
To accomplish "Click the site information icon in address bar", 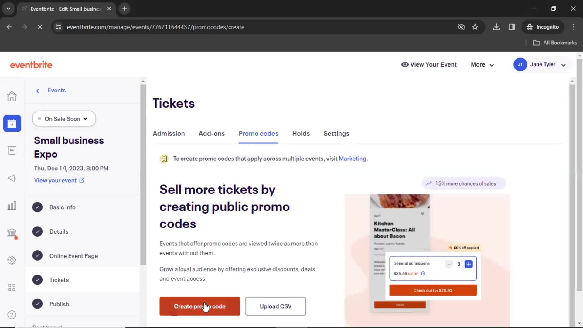I will [58, 27].
